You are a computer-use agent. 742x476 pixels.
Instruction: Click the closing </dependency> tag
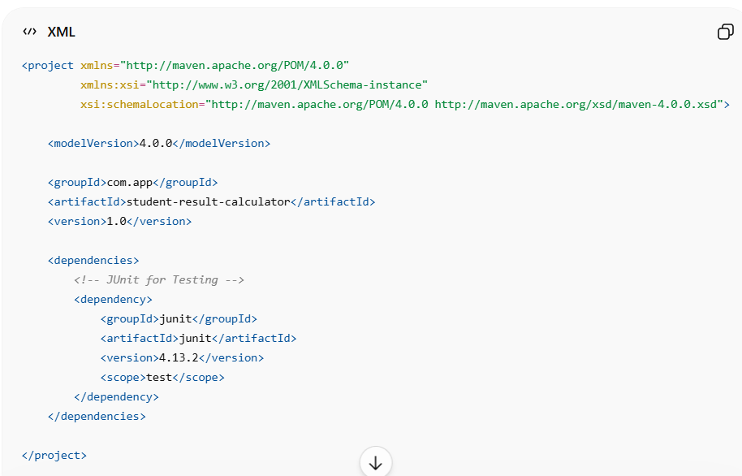coord(116,397)
